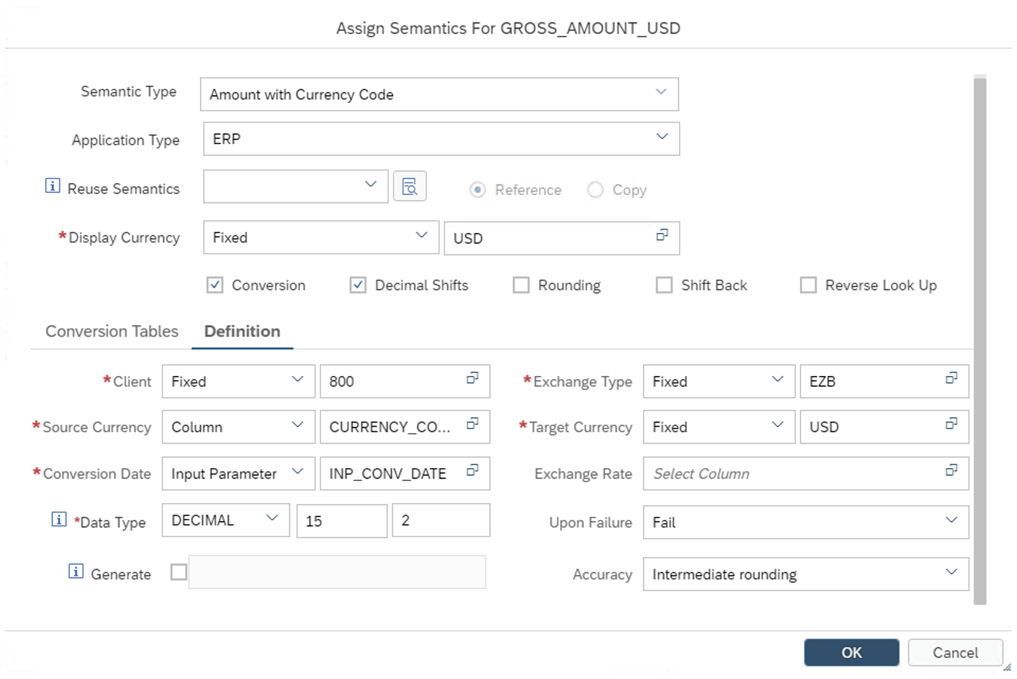Confirm with the OK button
This screenshot has width=1017, height=679.
(x=851, y=652)
